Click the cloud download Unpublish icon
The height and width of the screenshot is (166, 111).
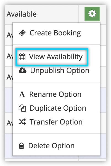22,70
